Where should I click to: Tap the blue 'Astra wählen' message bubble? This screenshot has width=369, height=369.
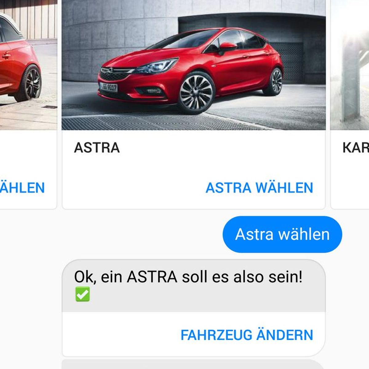pyautogui.click(x=282, y=234)
